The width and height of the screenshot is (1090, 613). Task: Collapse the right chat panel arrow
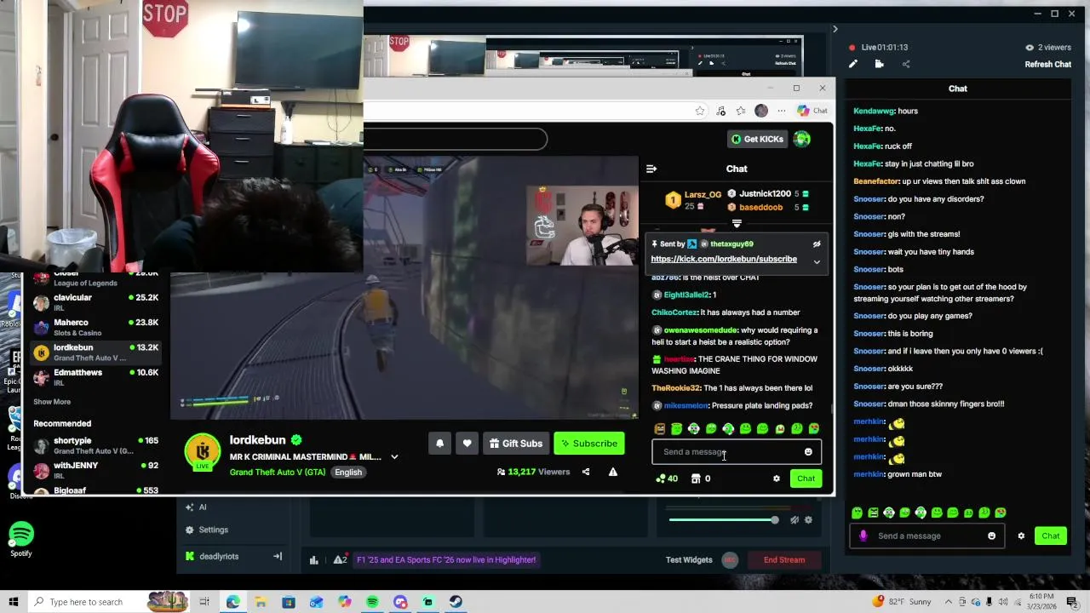coord(835,29)
